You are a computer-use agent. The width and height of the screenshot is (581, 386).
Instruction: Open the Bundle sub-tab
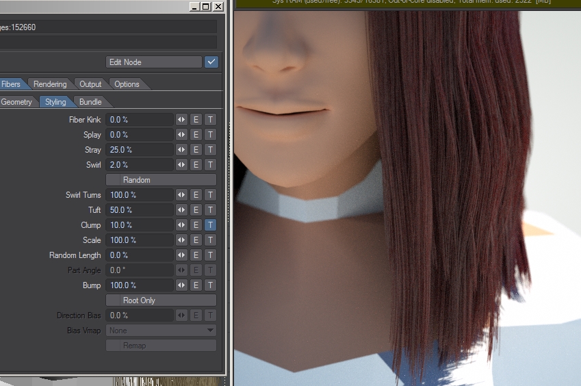pos(90,102)
